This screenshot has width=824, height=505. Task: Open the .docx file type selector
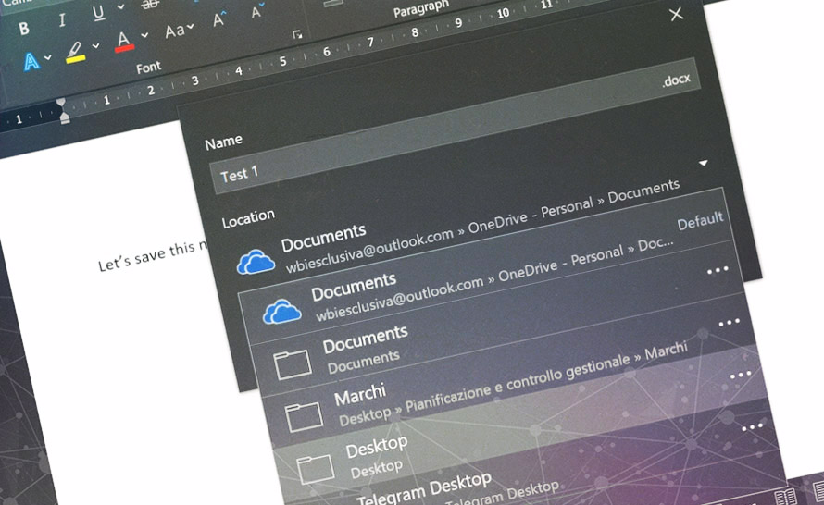coord(677,80)
